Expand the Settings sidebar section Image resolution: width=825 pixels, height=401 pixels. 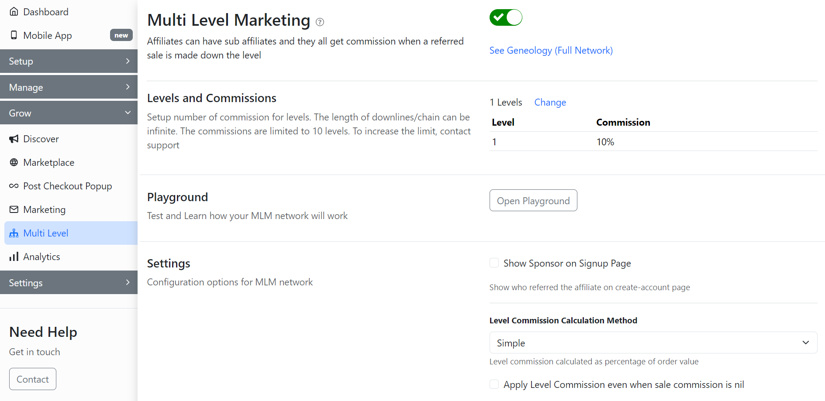click(69, 283)
